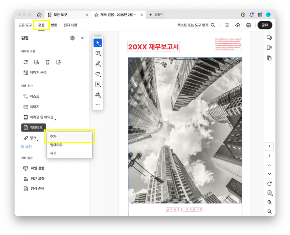
Task: Open the blue profile avatar
Action: (x=268, y=15)
